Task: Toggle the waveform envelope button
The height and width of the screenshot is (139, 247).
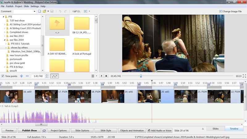Action: [54, 76]
